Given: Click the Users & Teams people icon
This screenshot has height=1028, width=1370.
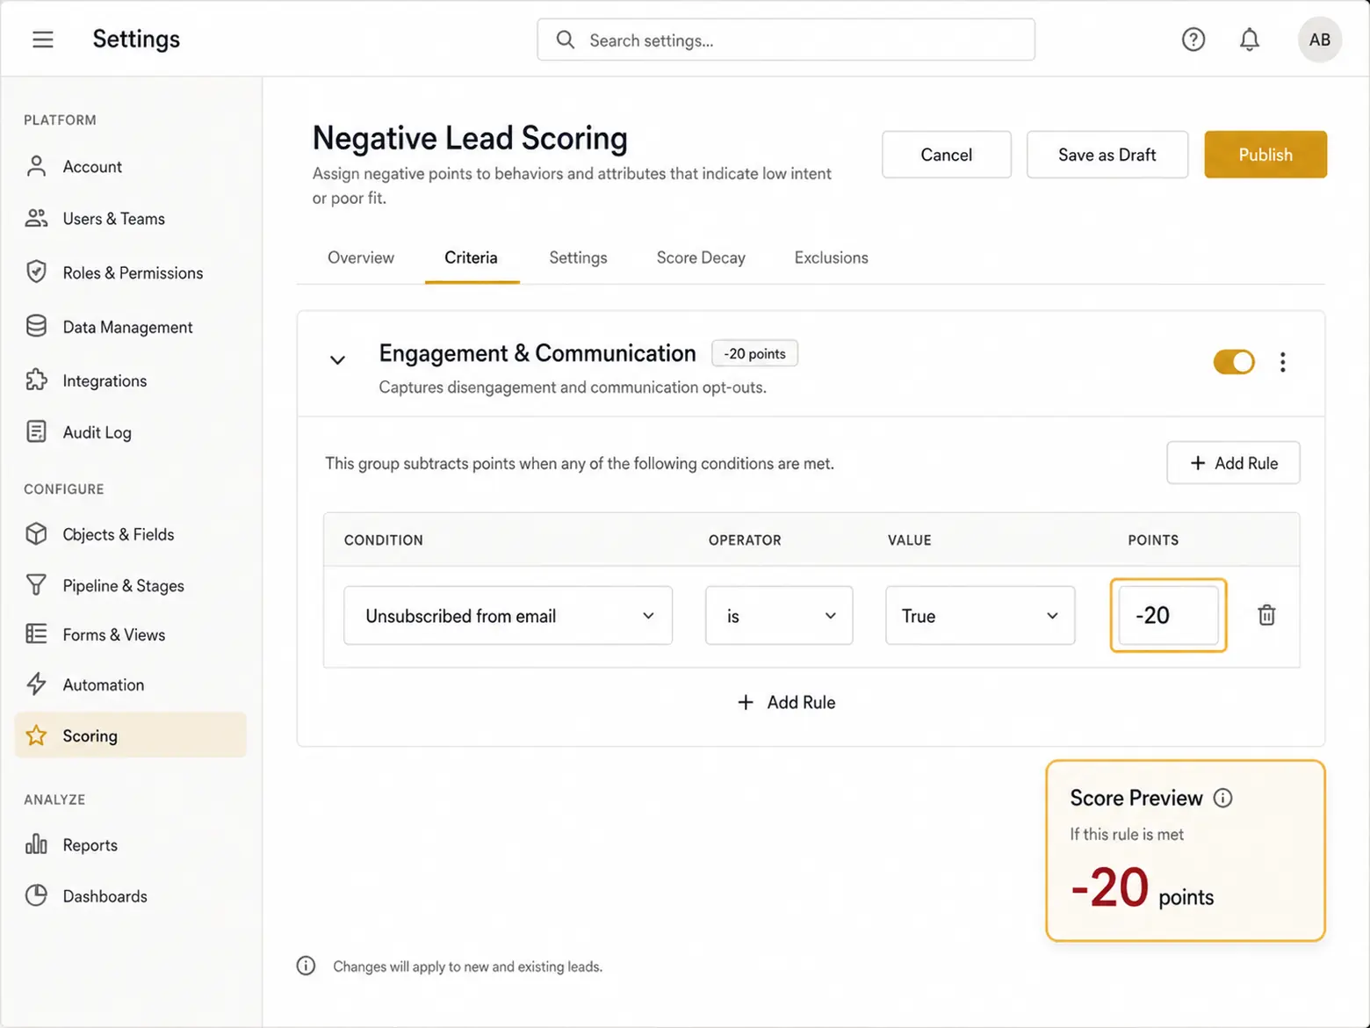Looking at the screenshot, I should pyautogui.click(x=36, y=218).
